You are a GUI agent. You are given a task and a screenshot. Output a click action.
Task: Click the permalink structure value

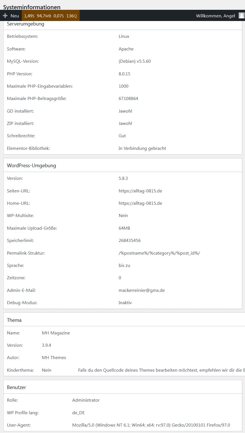[159, 253]
